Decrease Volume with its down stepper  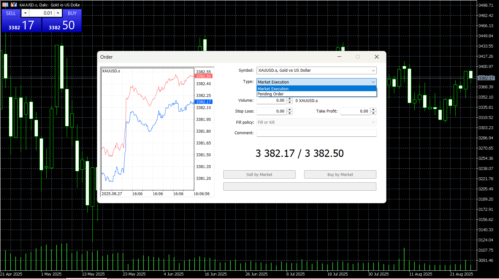tap(289, 102)
